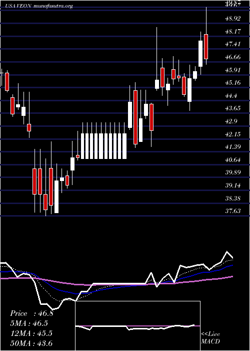
Task: Click the 48.92 price axis label
Action: pos(233,19)
